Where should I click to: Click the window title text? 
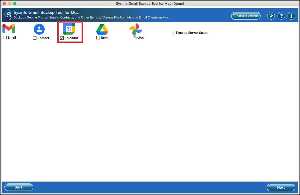(150, 3)
